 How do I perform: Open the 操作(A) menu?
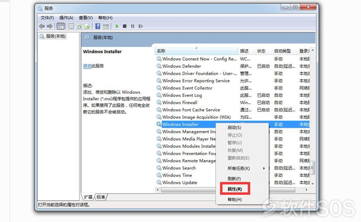coord(67,18)
